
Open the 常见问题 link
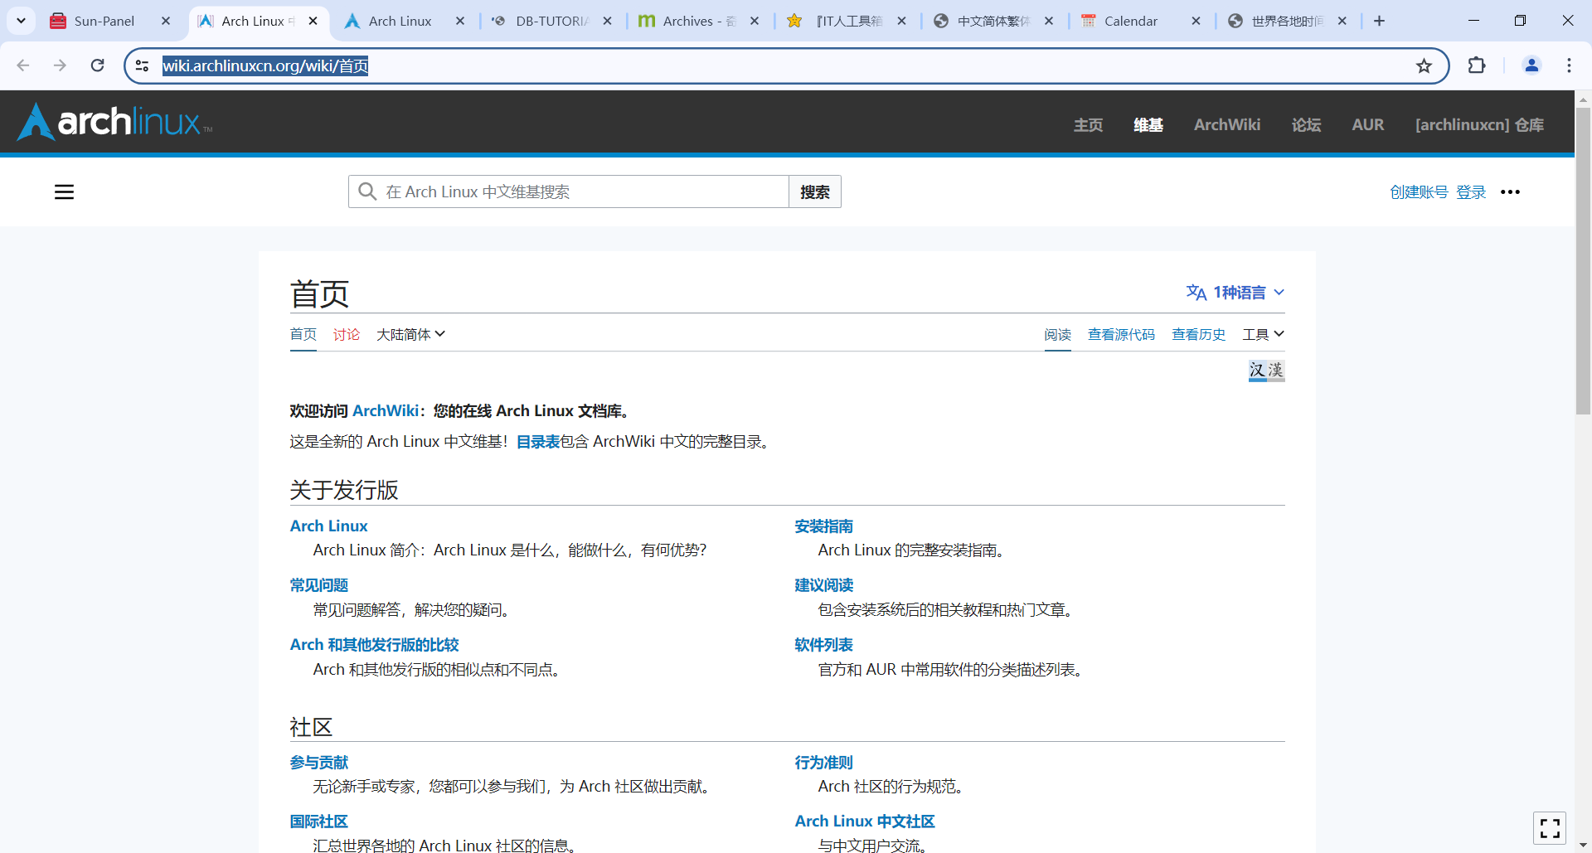coord(318,585)
